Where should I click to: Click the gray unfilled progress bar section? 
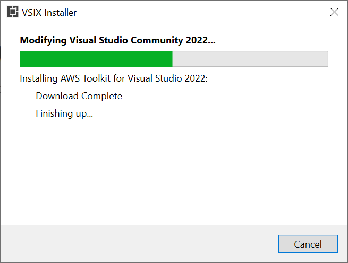[x=250, y=59]
